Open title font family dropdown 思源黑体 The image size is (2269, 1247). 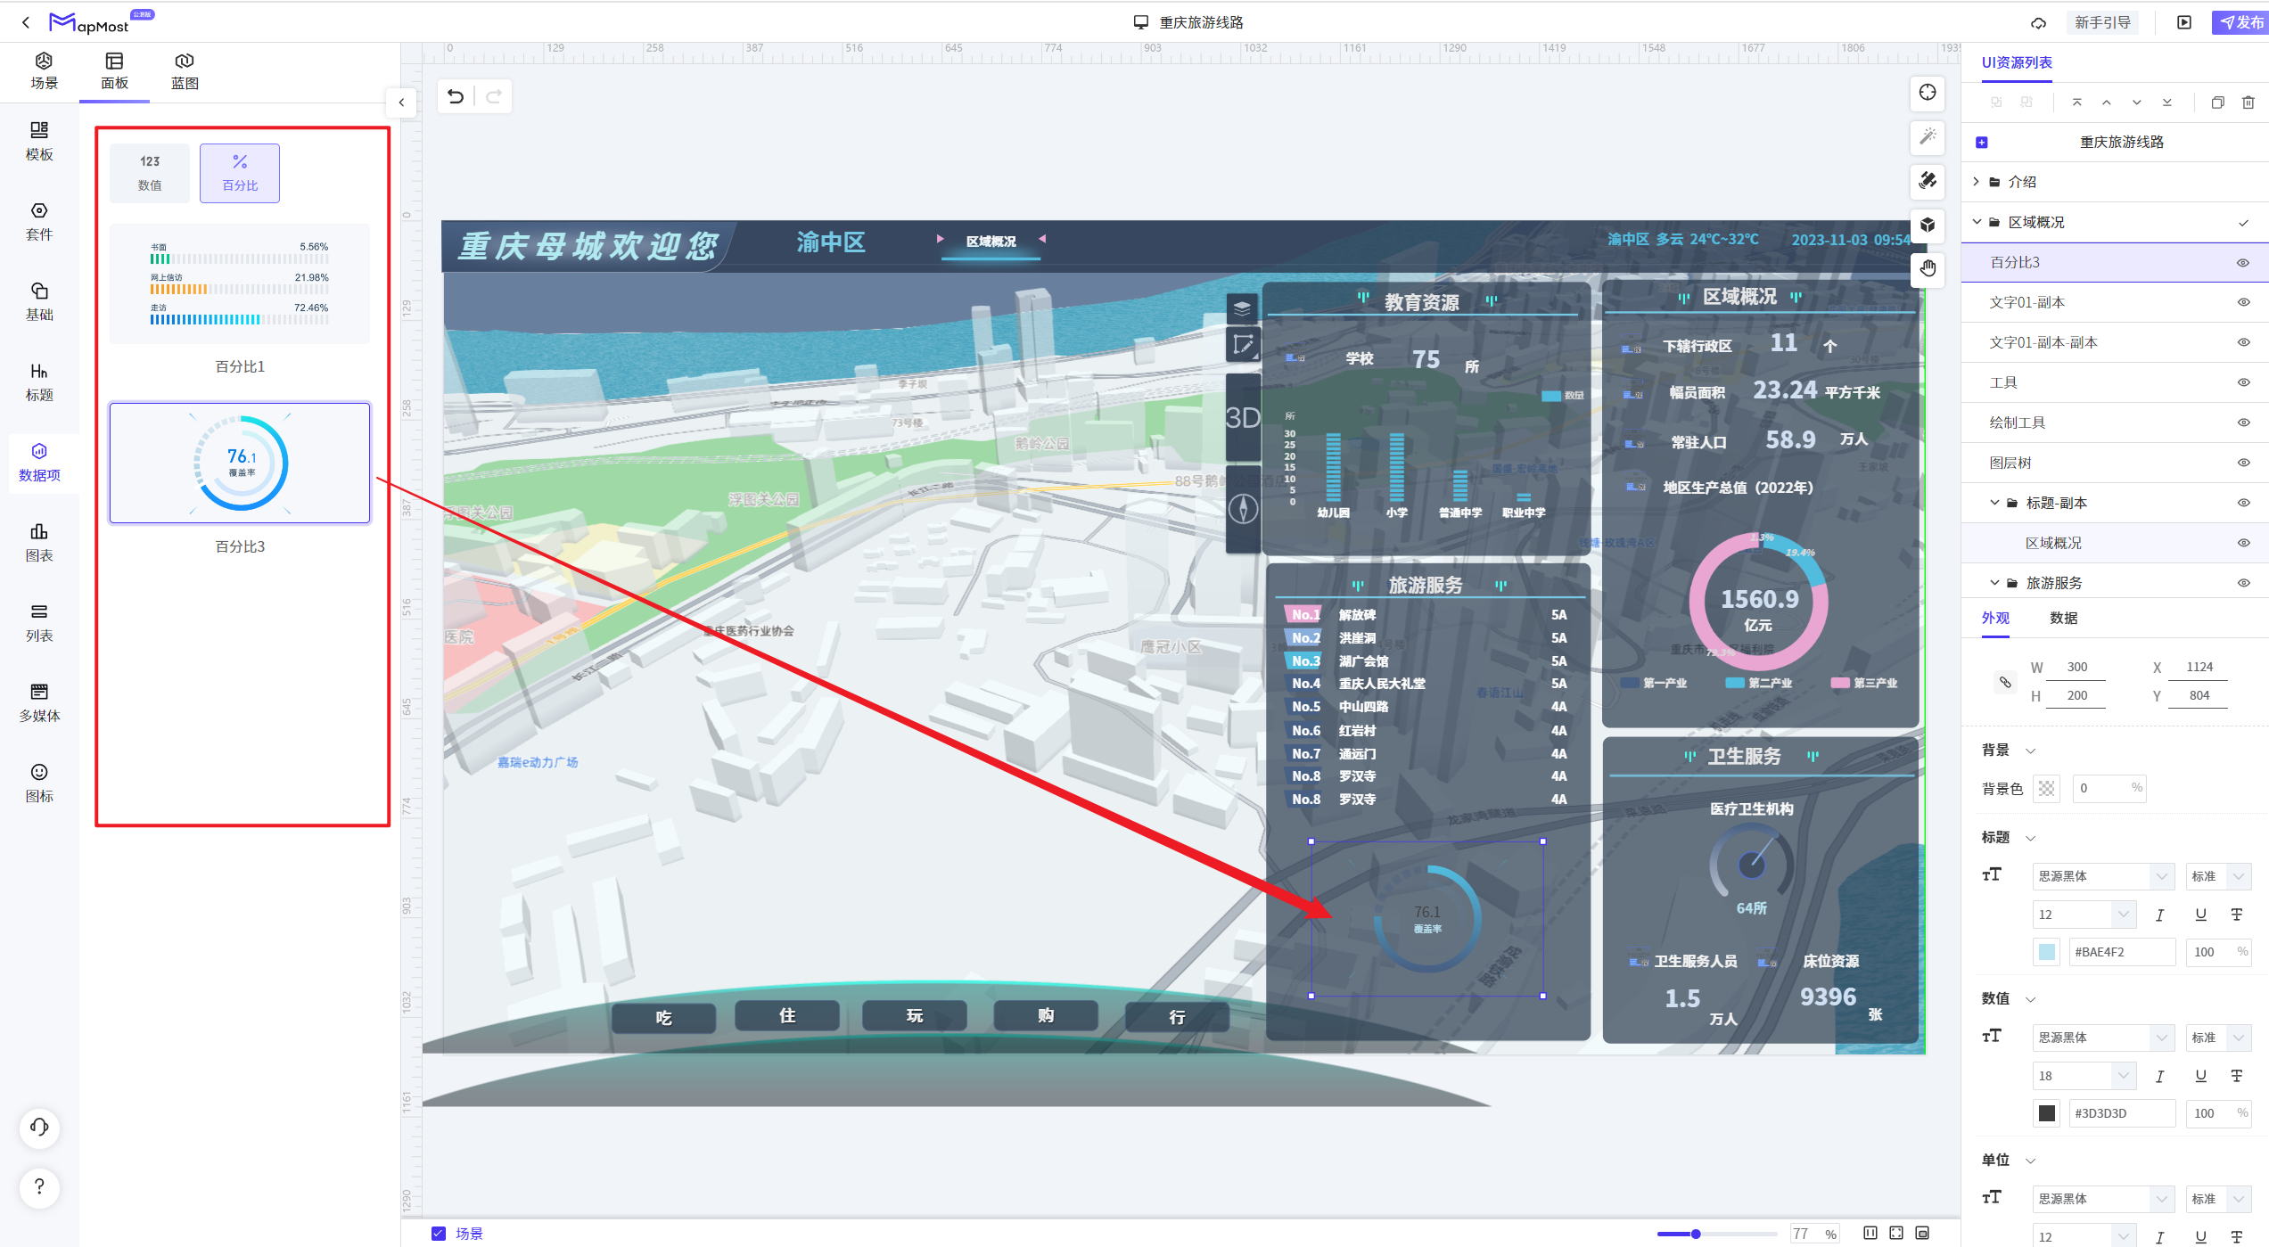click(2104, 876)
